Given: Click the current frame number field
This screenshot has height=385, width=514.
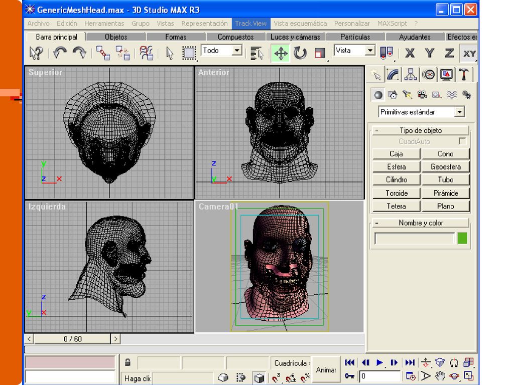Looking at the screenshot, I should coord(379,376).
